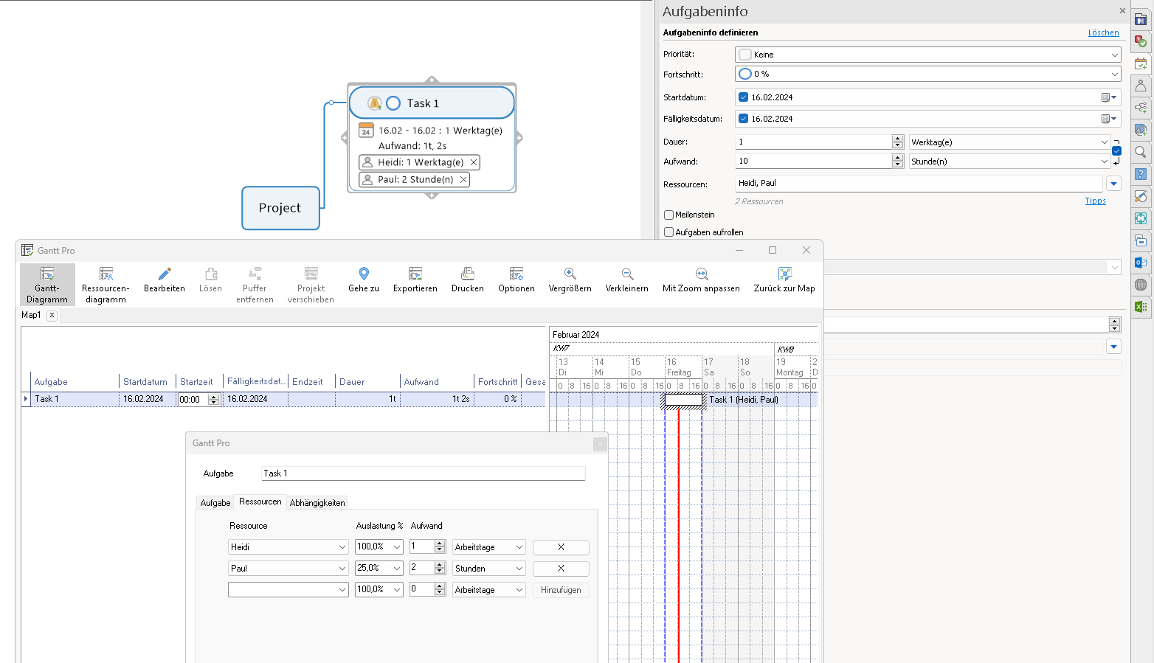Click the Gehe zu pin icon
This screenshot has width=1154, height=663.
coord(364,280)
